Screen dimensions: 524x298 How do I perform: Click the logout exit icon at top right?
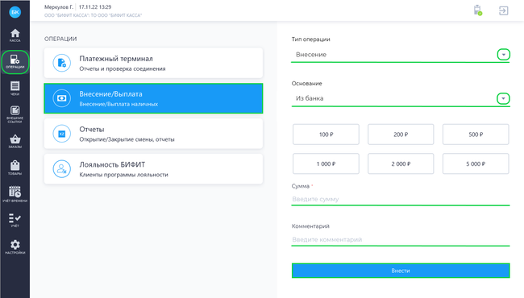pyautogui.click(x=503, y=10)
